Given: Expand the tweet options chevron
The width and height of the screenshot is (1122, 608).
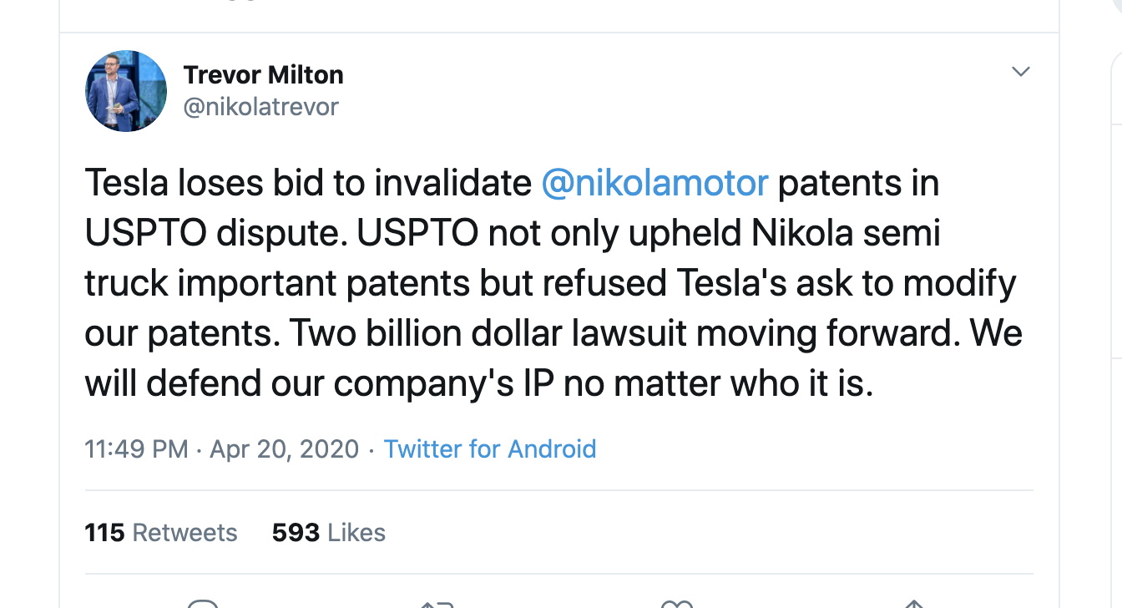Looking at the screenshot, I should coord(1020,72).
